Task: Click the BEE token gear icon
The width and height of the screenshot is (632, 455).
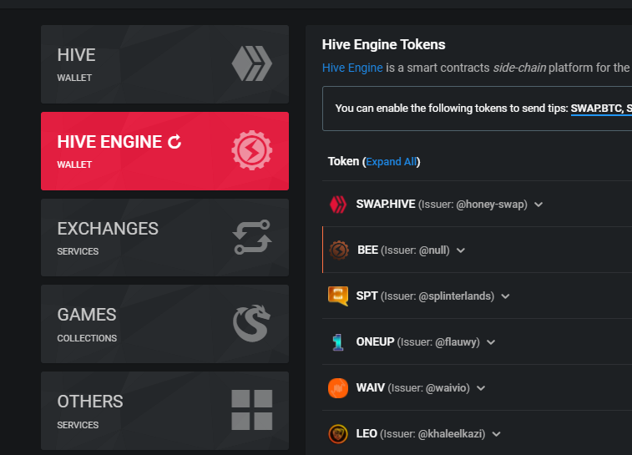Action: click(339, 250)
